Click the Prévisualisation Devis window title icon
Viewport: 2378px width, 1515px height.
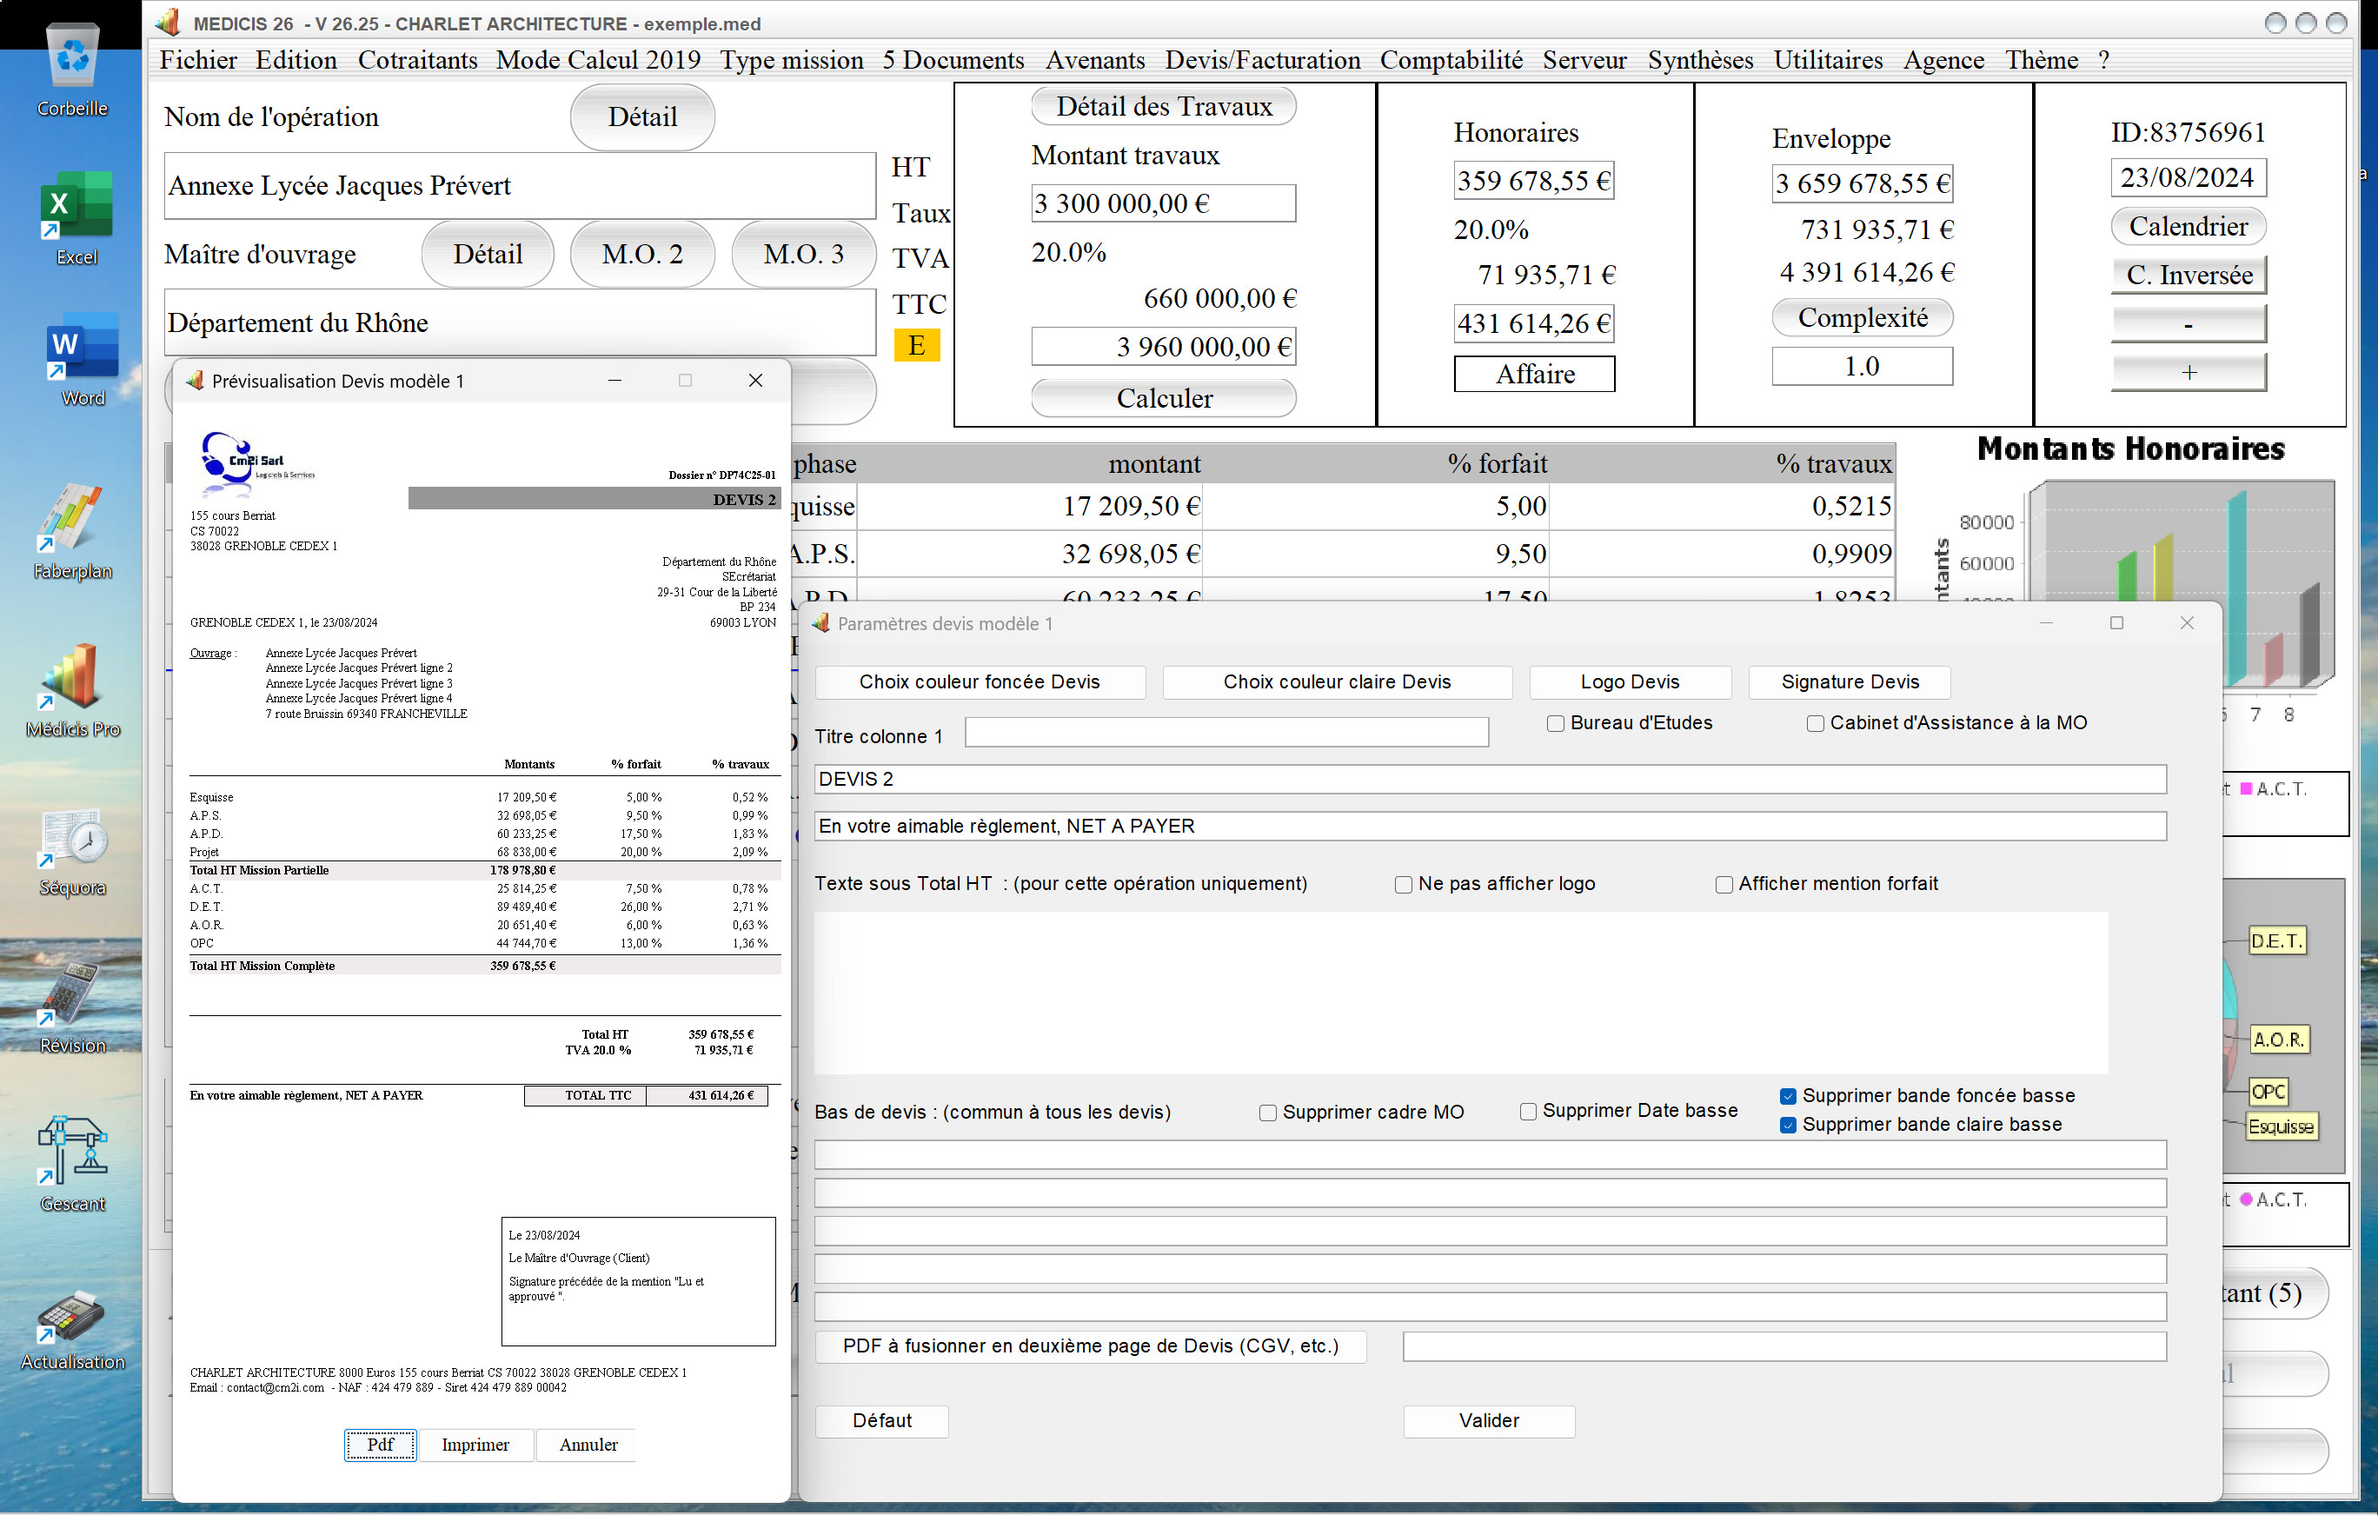[x=195, y=380]
